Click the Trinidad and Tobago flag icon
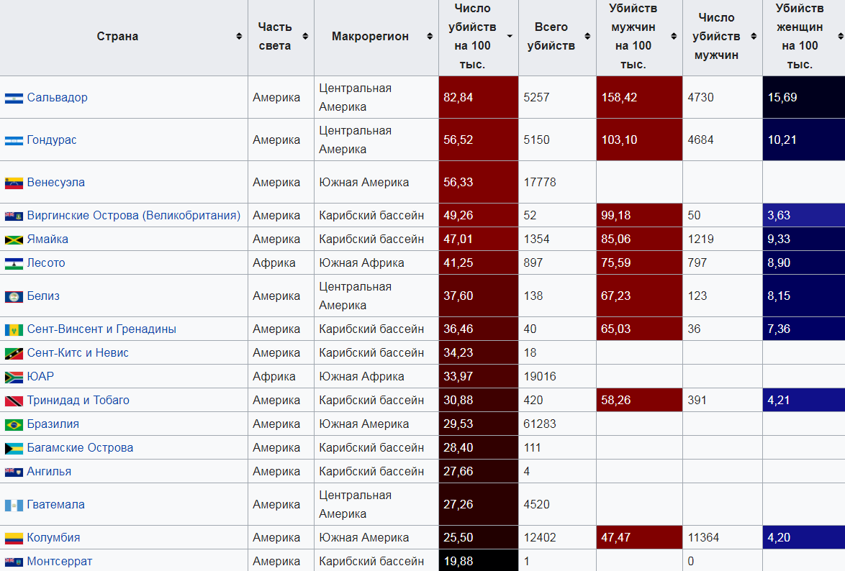The height and width of the screenshot is (571, 845). tap(14, 401)
